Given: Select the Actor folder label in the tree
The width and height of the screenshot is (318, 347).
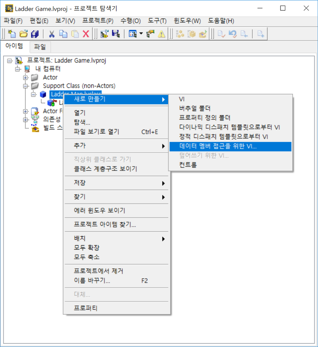Looking at the screenshot, I should pyautogui.click(x=50, y=77).
